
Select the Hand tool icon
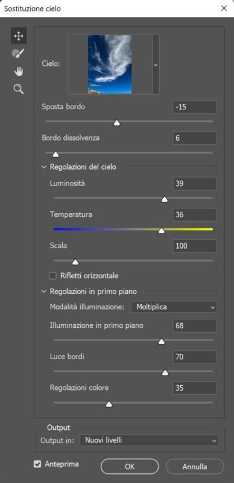click(19, 72)
